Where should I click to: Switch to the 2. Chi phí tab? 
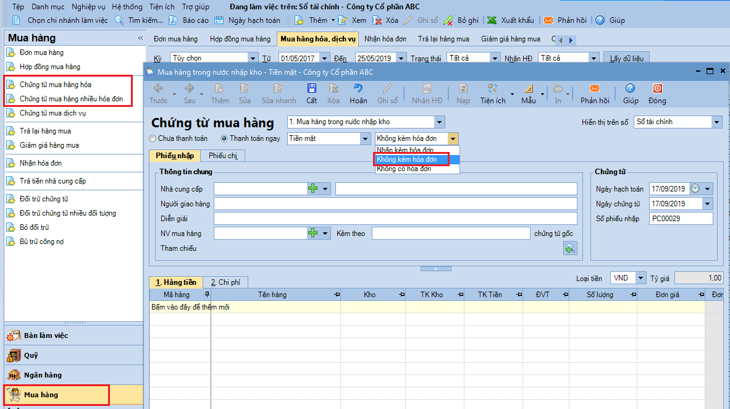(x=225, y=282)
